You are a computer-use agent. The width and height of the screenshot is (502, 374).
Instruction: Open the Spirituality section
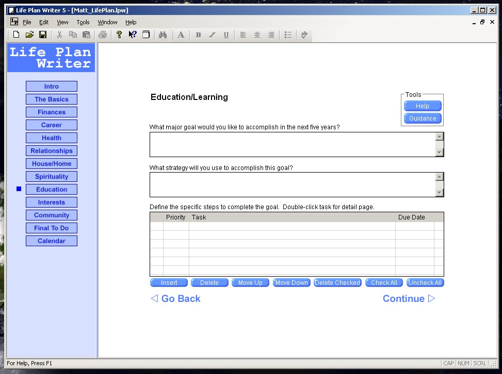[x=52, y=177]
